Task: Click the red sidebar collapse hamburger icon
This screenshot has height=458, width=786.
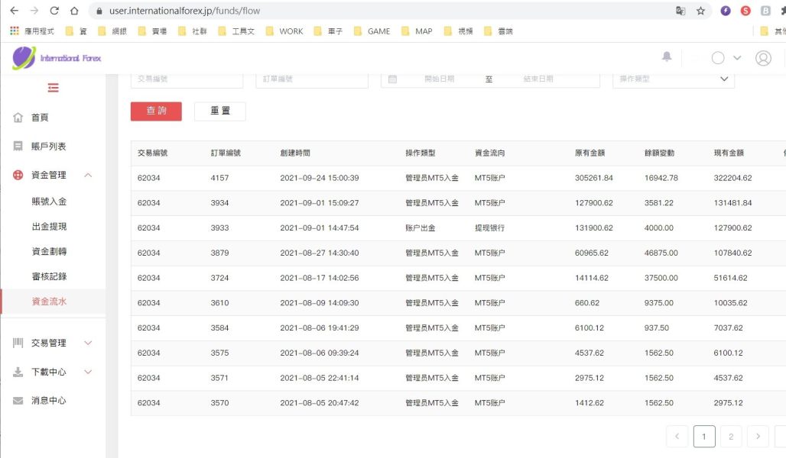Action: pyautogui.click(x=53, y=88)
